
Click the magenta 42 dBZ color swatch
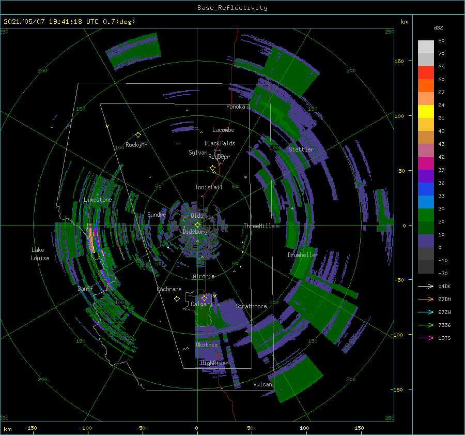point(426,163)
